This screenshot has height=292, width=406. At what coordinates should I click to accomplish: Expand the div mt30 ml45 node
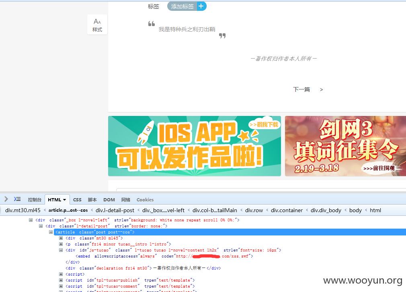pos(61,238)
